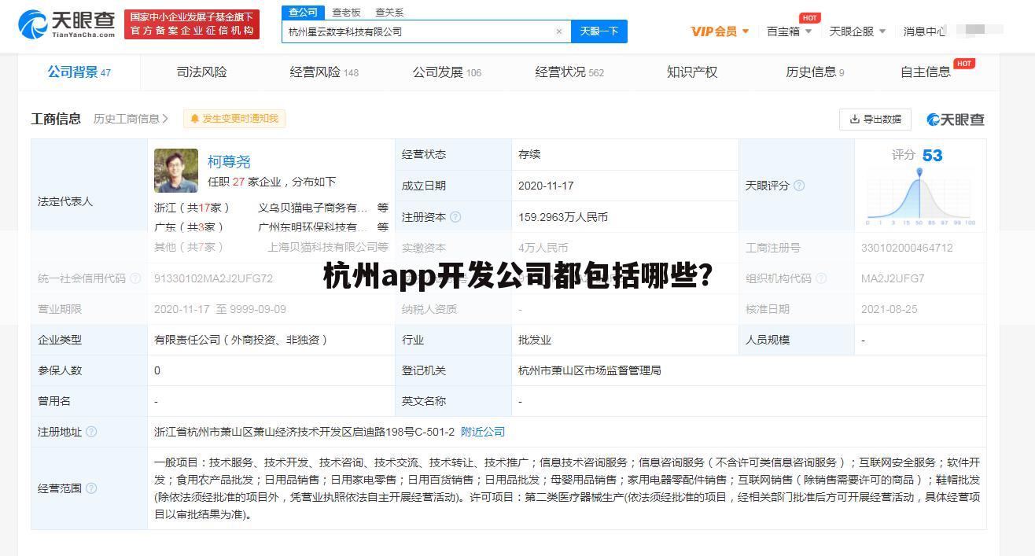Viewport: 1035px width, 556px height.
Task: Click the help icon beside 注册资本
Action: pos(455,217)
